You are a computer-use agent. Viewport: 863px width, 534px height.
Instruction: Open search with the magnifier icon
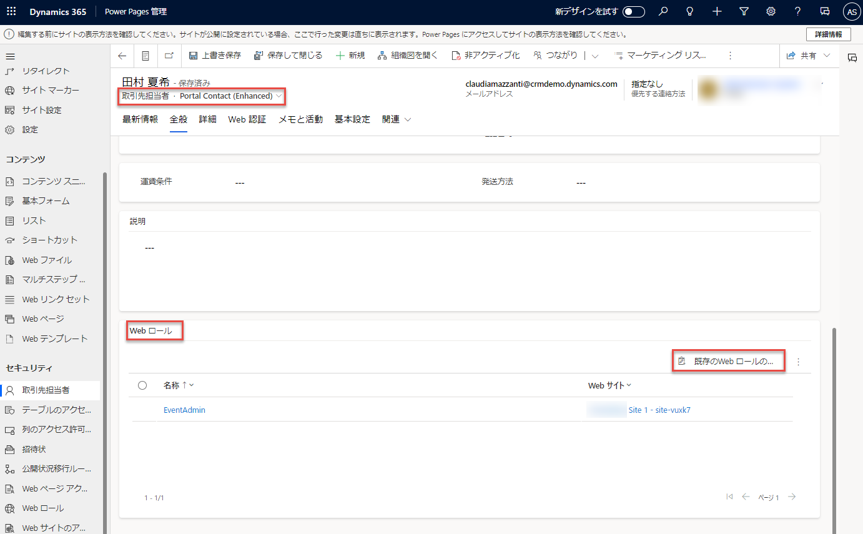point(663,12)
